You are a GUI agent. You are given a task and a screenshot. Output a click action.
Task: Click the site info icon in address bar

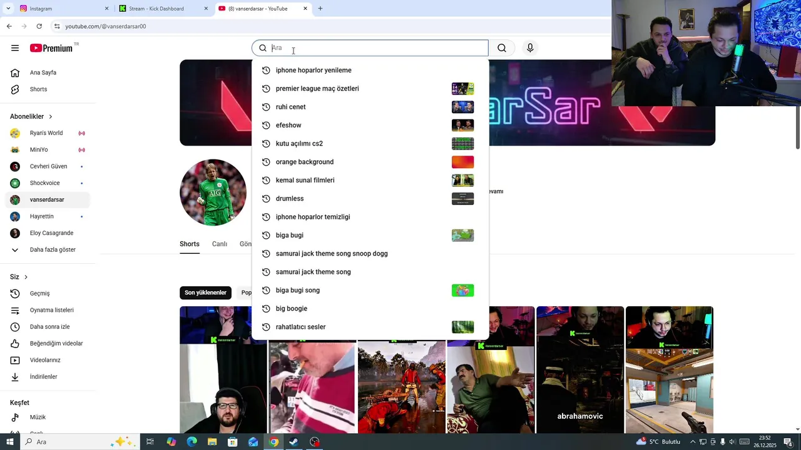[56, 26]
